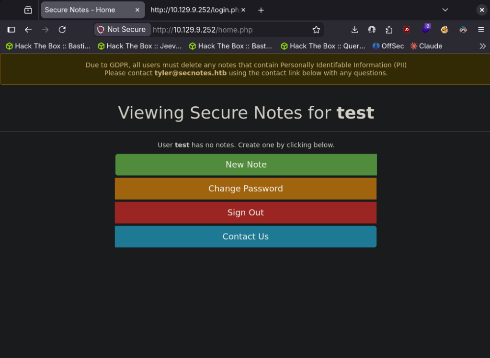Open the Contact Us link button
Image resolution: width=490 pixels, height=358 pixels.
pos(246,236)
